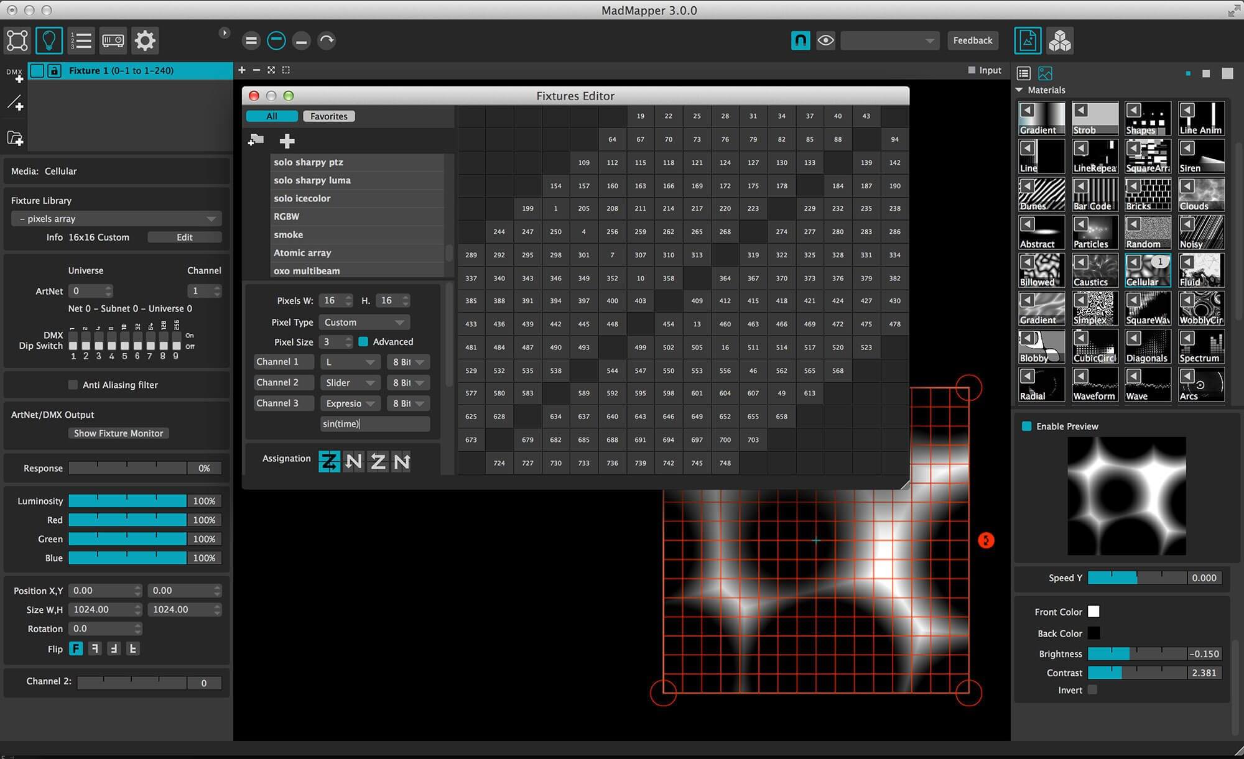Select the light bulb fixtures tab icon
Image resolution: width=1244 pixels, height=759 pixels.
[x=49, y=41]
